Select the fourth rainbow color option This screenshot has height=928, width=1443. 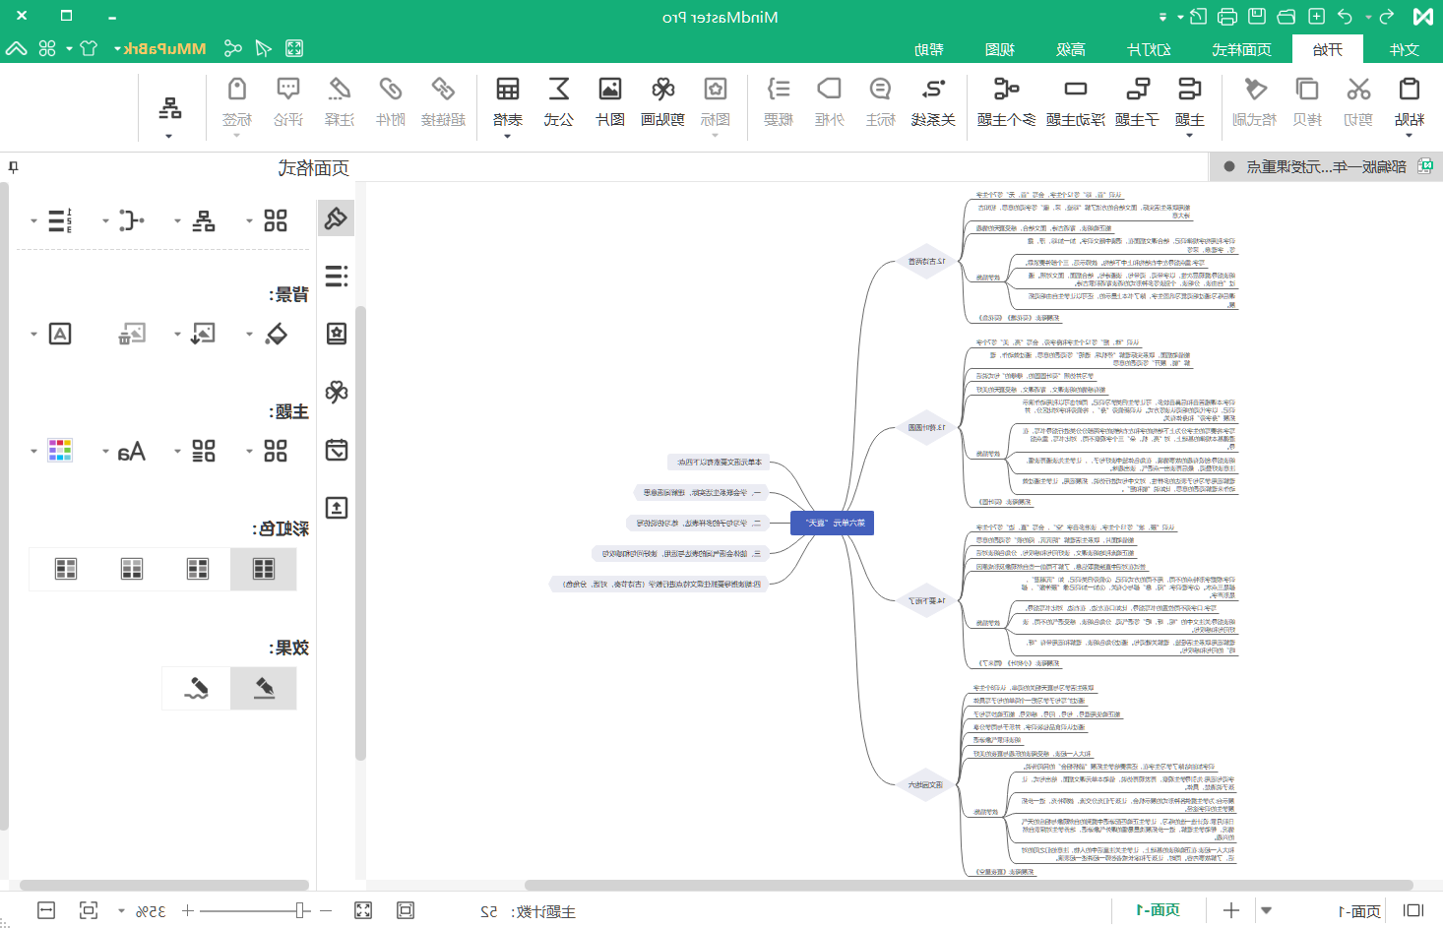[x=66, y=569]
